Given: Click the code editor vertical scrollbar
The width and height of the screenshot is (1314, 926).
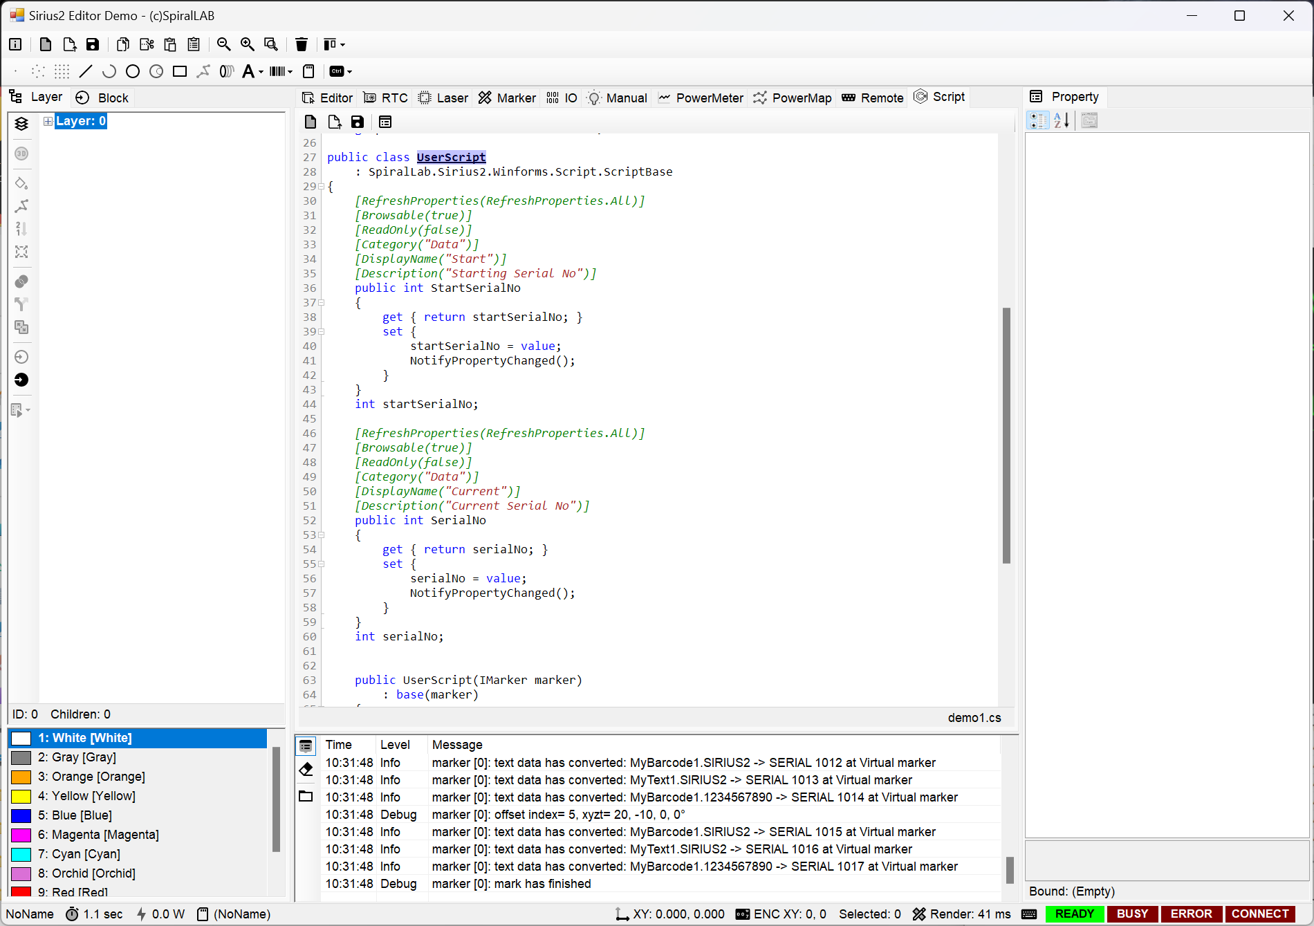Looking at the screenshot, I should pyautogui.click(x=1006, y=434).
